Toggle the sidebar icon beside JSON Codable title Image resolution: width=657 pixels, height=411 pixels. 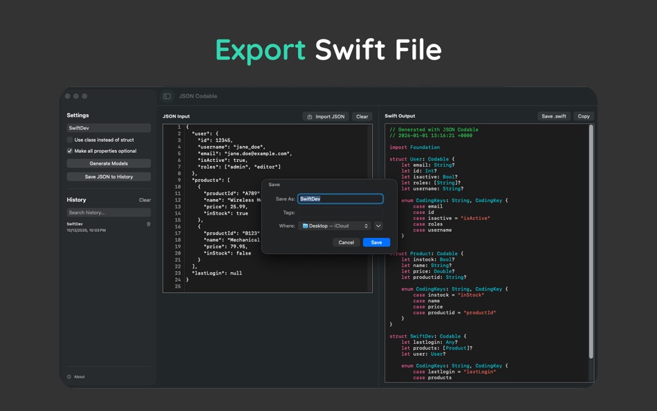(166, 96)
